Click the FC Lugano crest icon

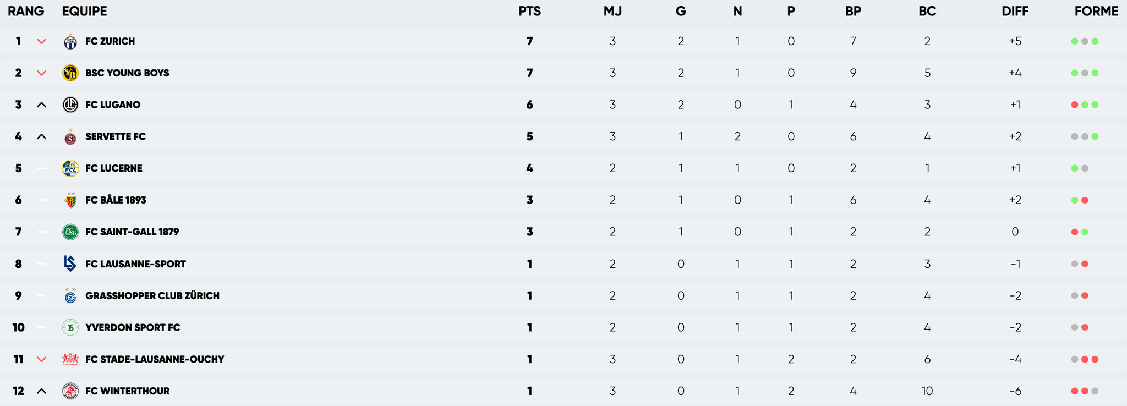tap(70, 105)
